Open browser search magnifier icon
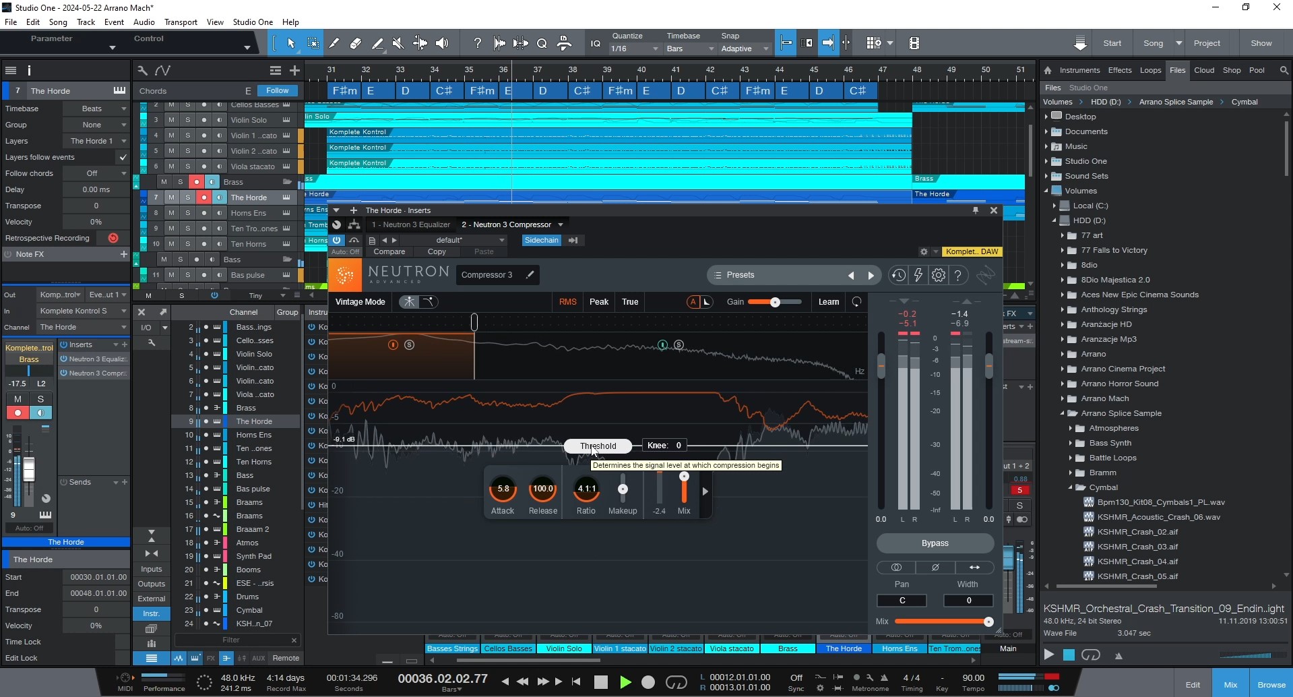This screenshot has height=697, width=1293. [1284, 70]
